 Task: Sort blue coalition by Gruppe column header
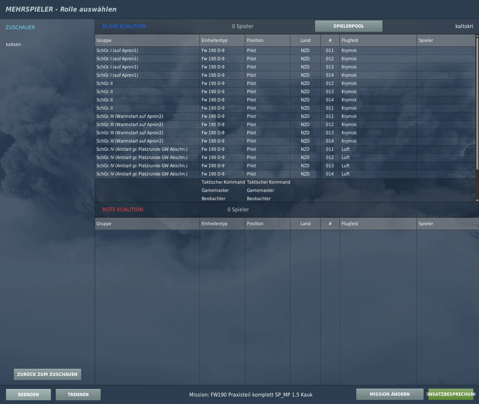pyautogui.click(x=147, y=40)
